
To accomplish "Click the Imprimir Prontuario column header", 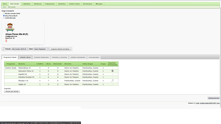I will click(x=113, y=64).
